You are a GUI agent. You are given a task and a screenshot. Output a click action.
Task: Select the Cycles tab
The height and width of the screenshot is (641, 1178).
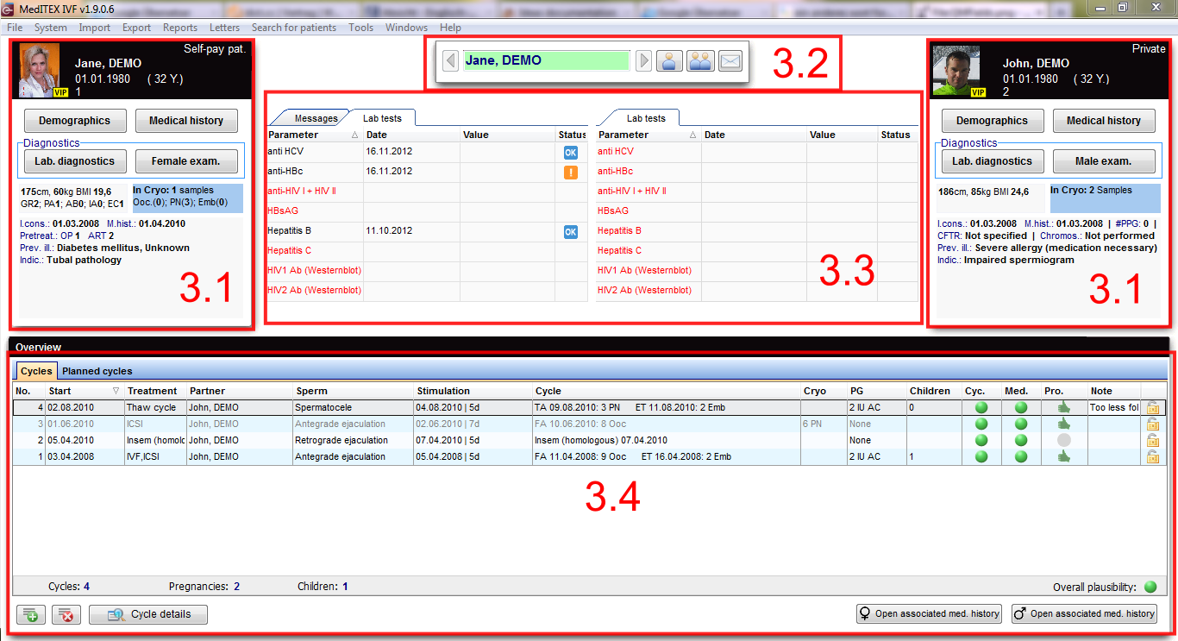(36, 371)
